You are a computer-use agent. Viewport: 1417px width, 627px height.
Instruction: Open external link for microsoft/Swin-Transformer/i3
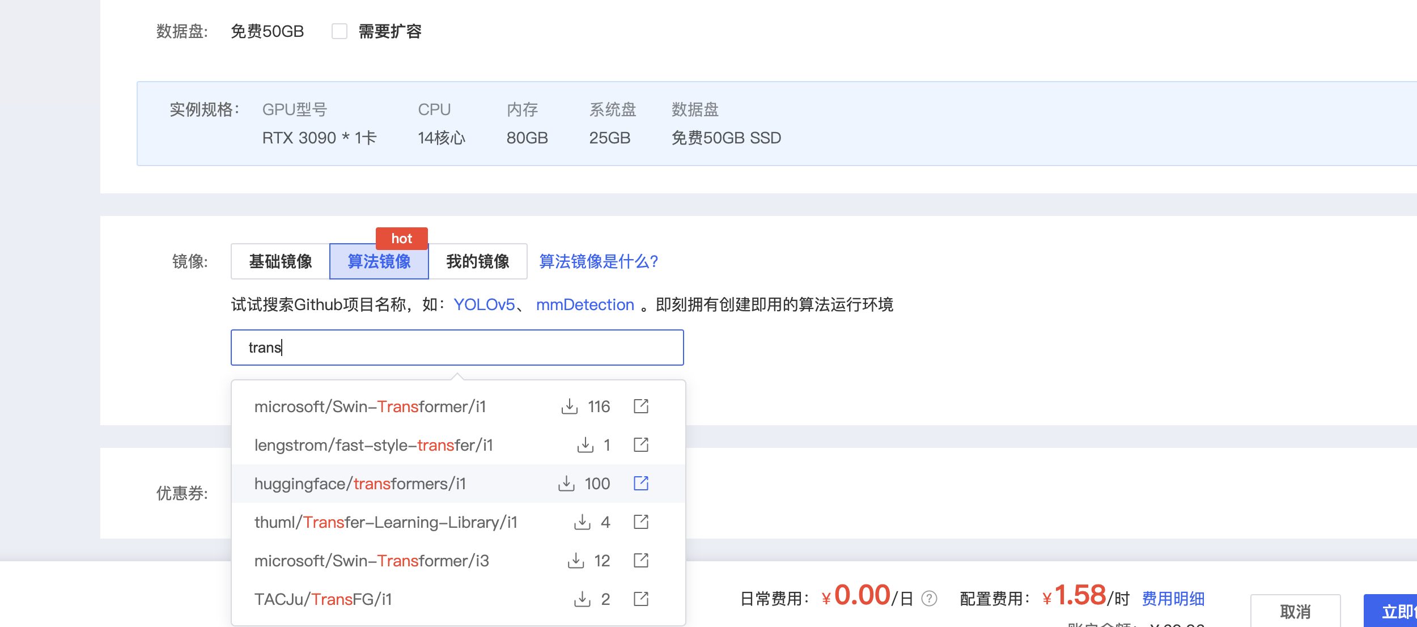click(x=640, y=560)
